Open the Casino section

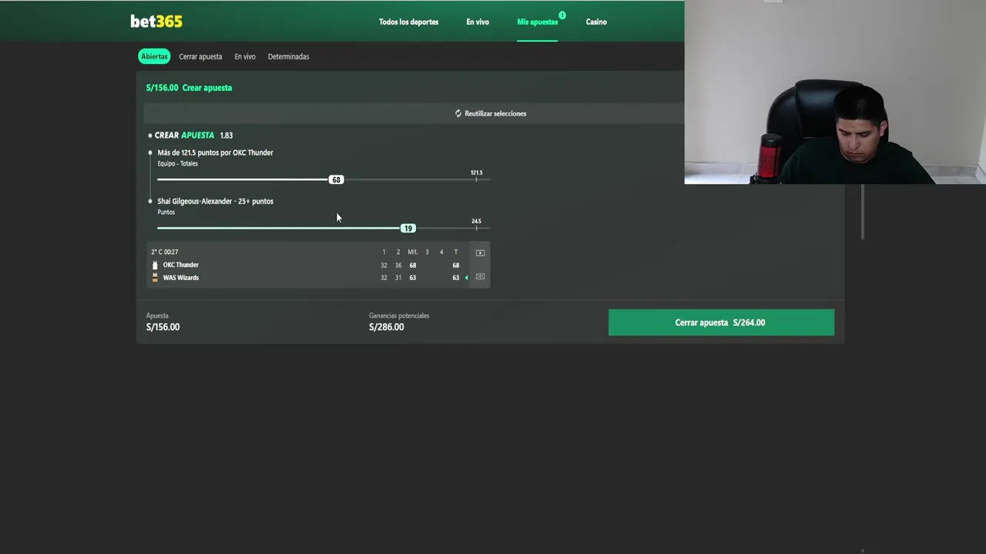(596, 22)
